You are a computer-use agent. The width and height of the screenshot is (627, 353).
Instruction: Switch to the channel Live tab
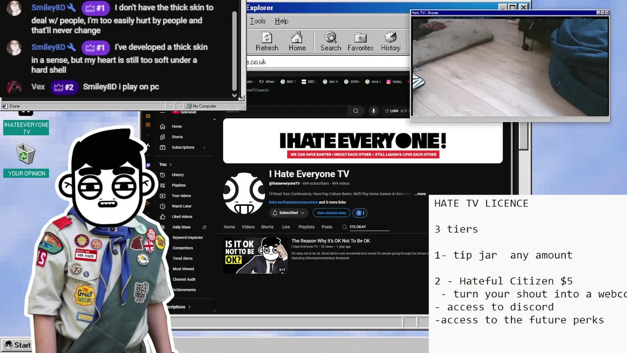(286, 227)
